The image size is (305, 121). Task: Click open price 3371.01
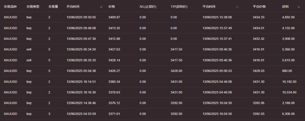tap(114, 114)
